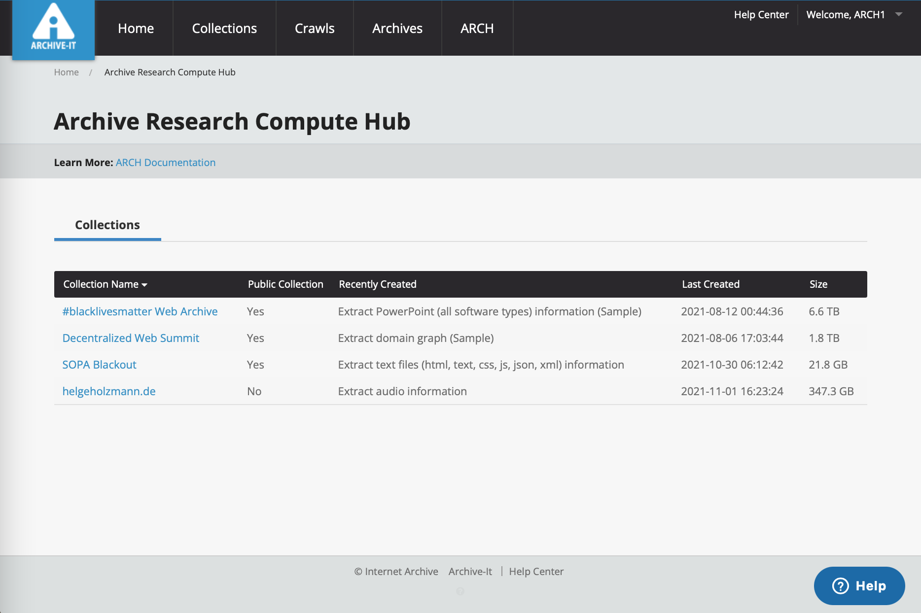Open the ARCH Documentation link
Screen dimensions: 921x613
point(166,163)
